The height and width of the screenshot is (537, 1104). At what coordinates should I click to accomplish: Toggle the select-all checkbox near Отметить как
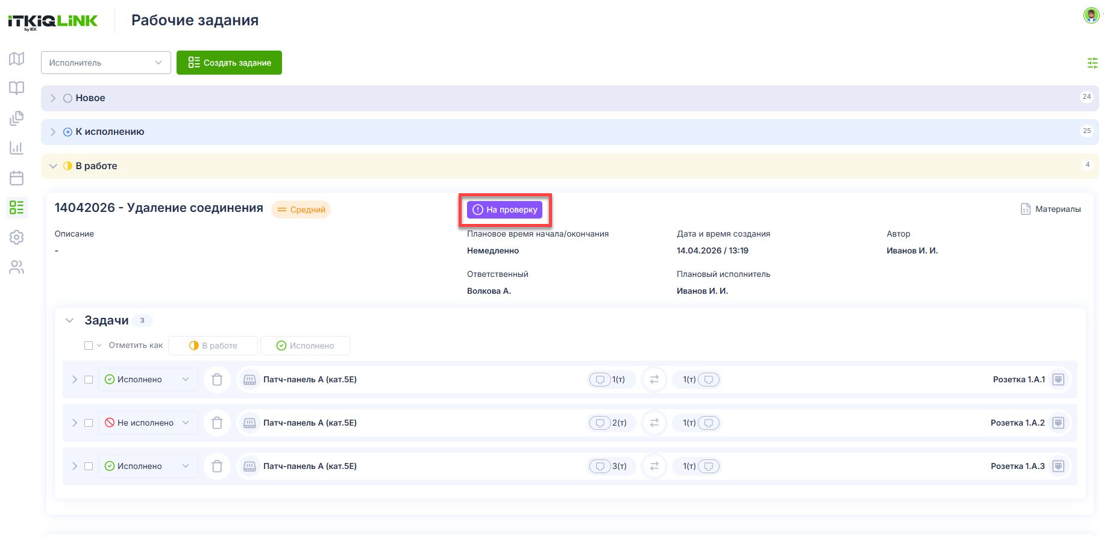[89, 346]
